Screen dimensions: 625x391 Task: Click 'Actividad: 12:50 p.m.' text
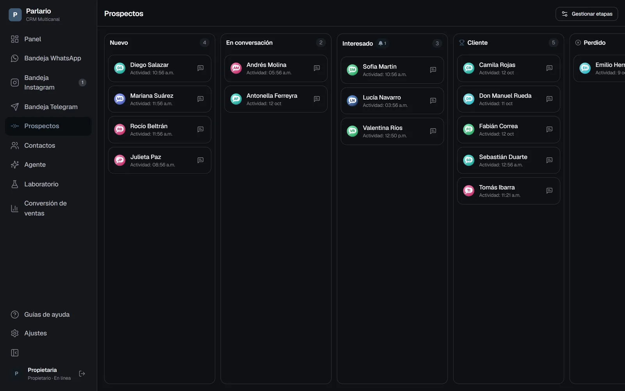(x=385, y=136)
